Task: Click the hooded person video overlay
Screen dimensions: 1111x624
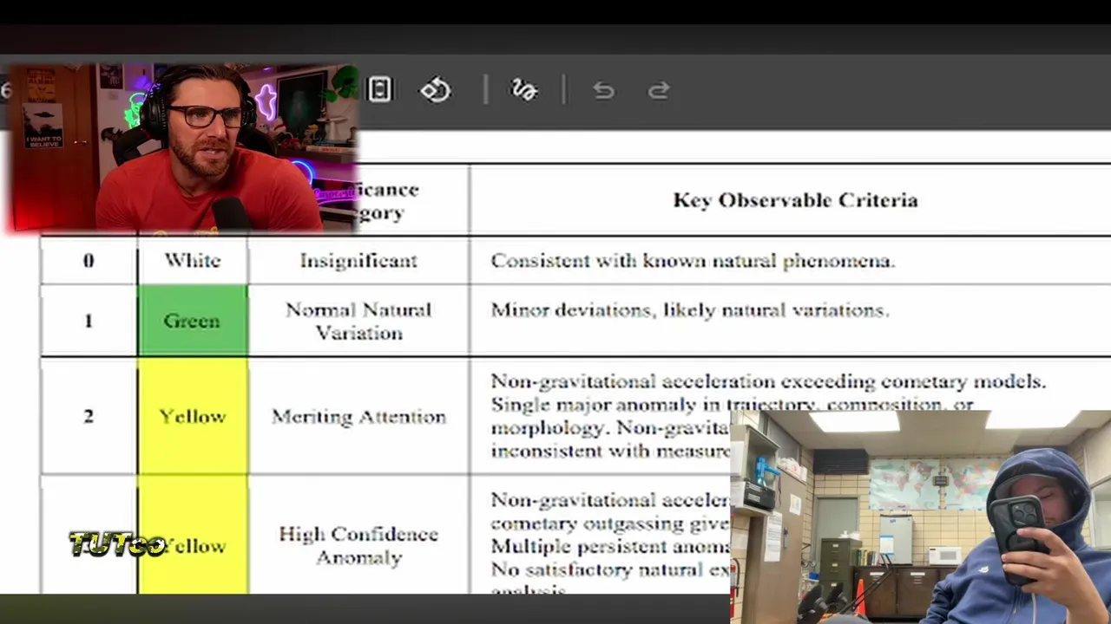Action: [x=920, y=517]
